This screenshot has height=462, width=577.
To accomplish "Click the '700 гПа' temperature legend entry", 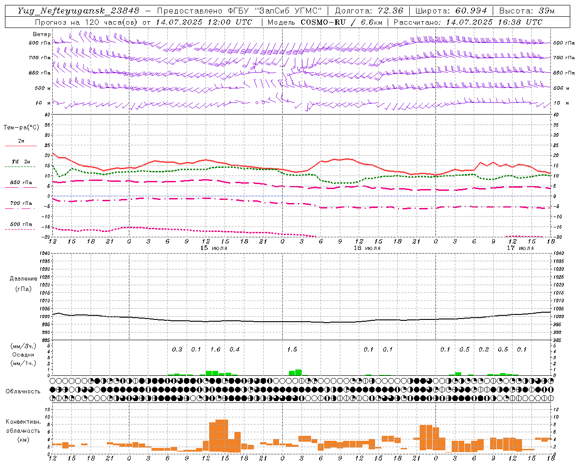I will tap(21, 203).
